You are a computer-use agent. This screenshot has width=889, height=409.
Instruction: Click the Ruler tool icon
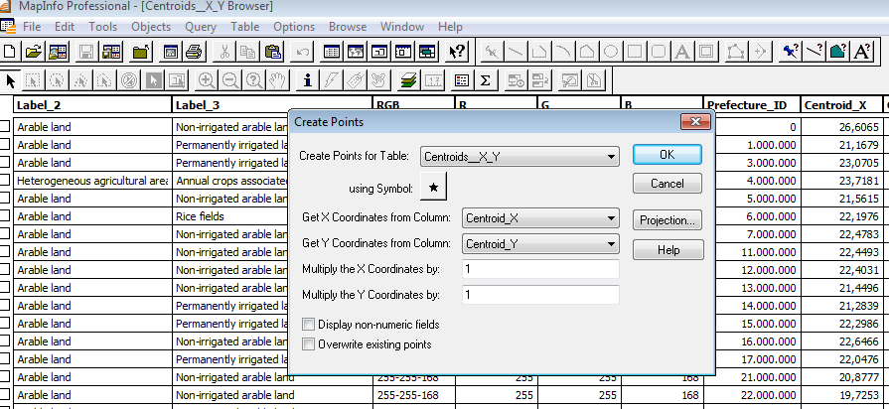[x=432, y=81]
